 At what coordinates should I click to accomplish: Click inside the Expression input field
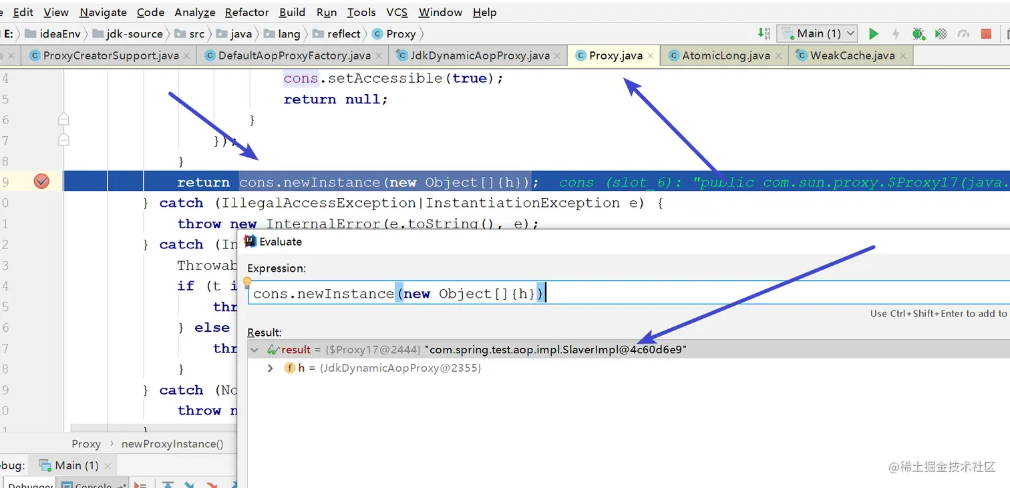628,293
